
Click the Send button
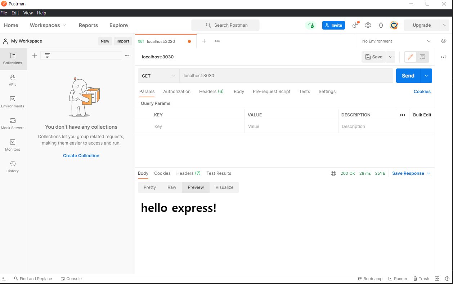click(x=408, y=76)
